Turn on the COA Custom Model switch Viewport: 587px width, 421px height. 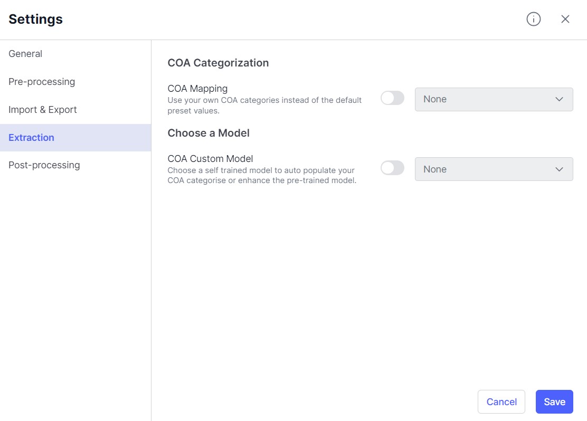pos(392,168)
